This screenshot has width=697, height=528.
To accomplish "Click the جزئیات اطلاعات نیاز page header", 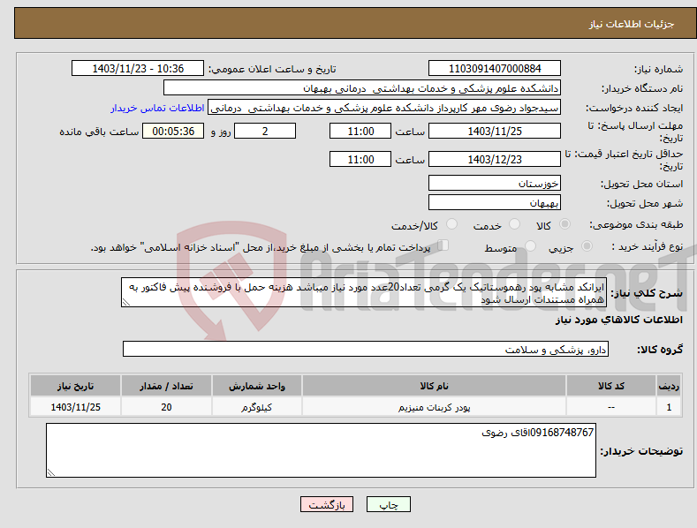I will coord(632,24).
